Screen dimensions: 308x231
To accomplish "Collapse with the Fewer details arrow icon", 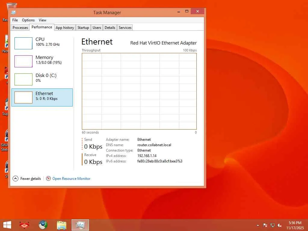I will coord(15,179).
